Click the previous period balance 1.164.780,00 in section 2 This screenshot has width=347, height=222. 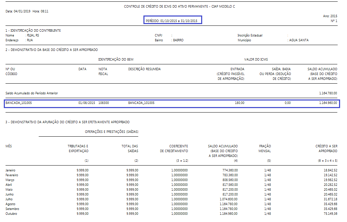(328, 93)
